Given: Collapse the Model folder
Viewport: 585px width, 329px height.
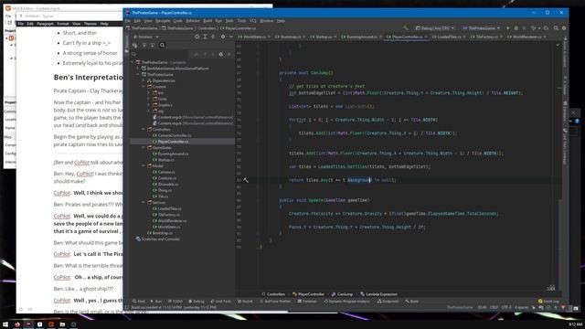Looking at the screenshot, I should (x=144, y=166).
